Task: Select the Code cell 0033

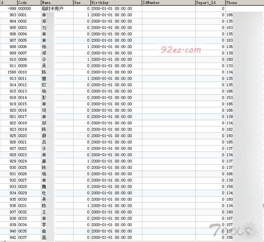Action: (29, 218)
